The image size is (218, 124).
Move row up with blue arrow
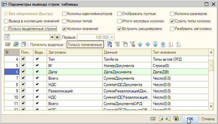(x=140, y=45)
